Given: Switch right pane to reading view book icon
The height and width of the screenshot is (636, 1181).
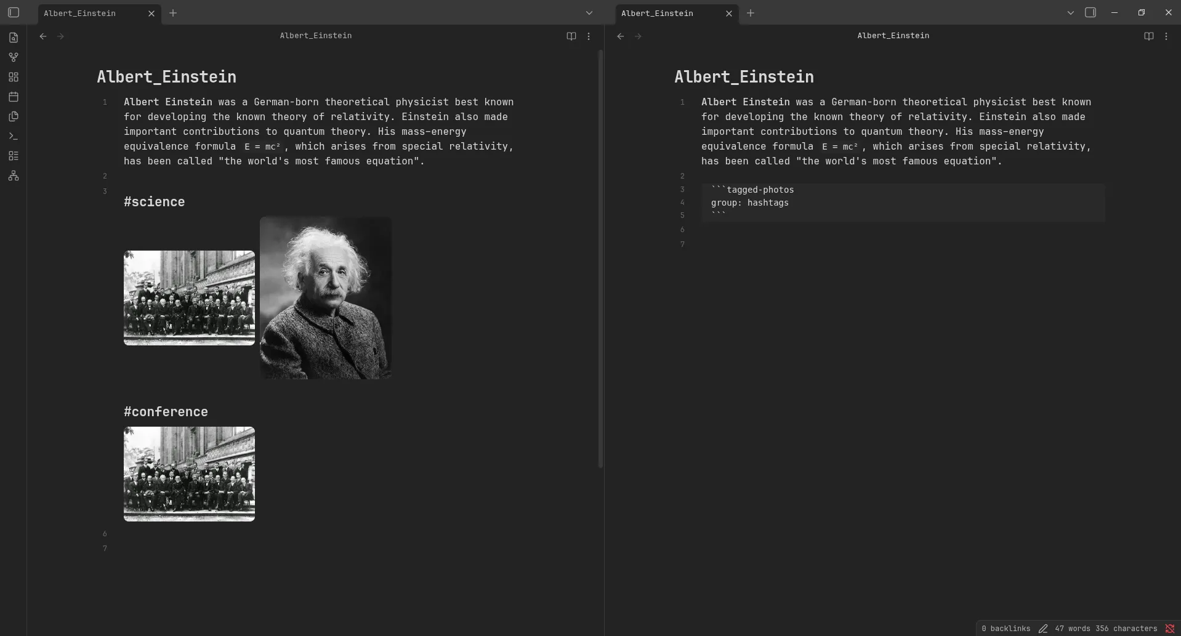Looking at the screenshot, I should tap(1149, 36).
